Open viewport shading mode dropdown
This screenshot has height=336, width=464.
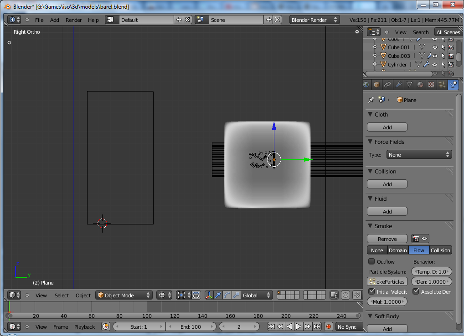[164, 295]
